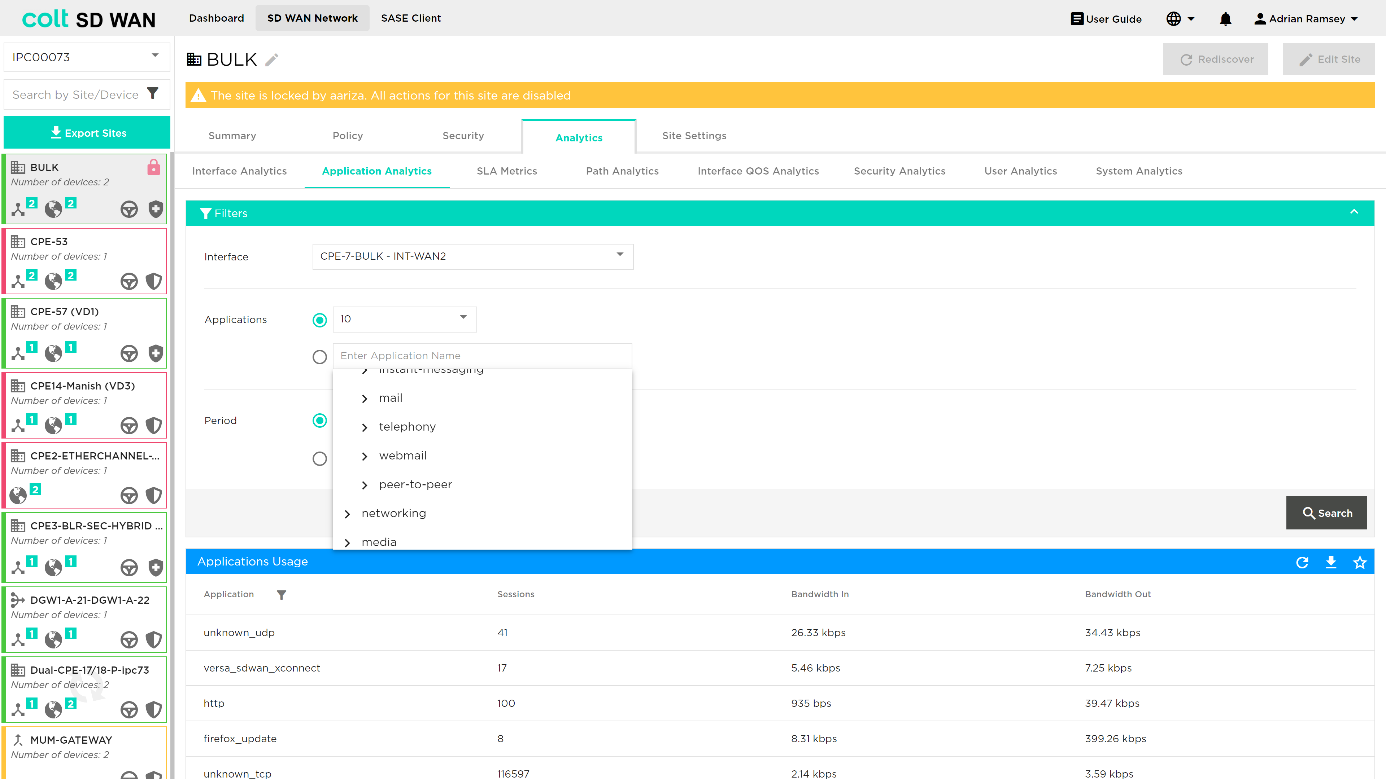
Task: Click the steering wheel icon on BULK card
Action: pos(129,209)
